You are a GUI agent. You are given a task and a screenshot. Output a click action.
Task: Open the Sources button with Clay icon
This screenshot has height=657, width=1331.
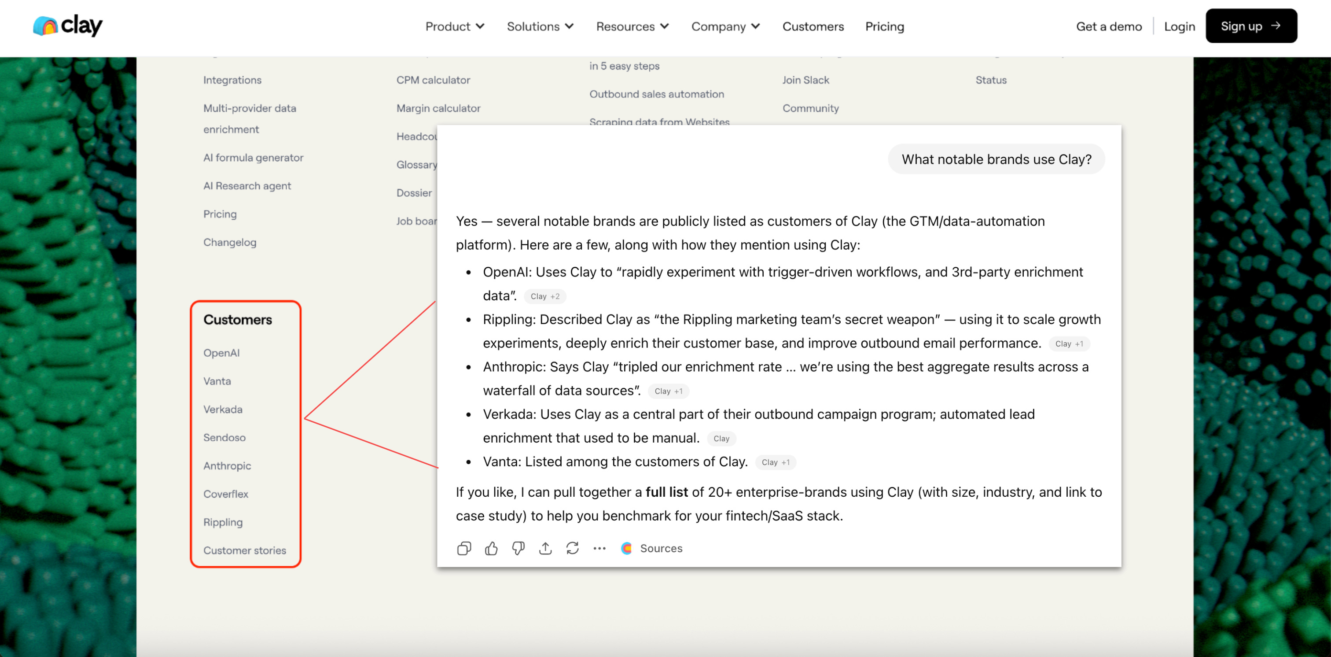(x=651, y=548)
